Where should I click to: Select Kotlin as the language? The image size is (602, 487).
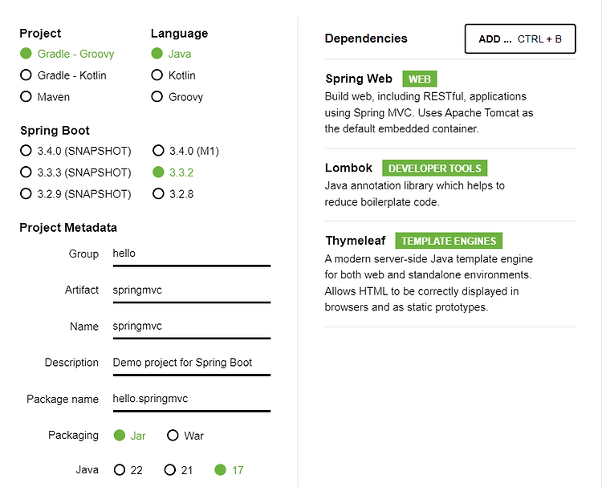[x=157, y=75]
